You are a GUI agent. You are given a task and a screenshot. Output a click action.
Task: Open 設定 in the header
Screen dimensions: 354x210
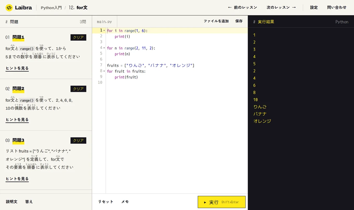tap(314, 7)
